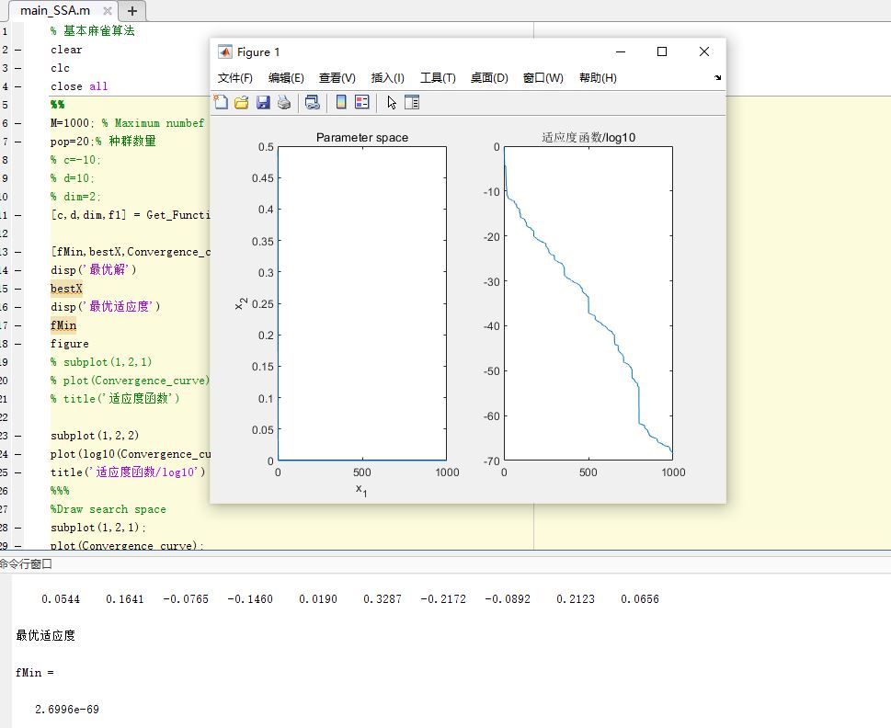
Task: Save the figure with the floppy disk icon
Action: 263,102
